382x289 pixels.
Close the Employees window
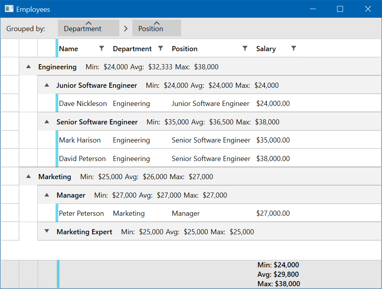[x=368, y=9]
